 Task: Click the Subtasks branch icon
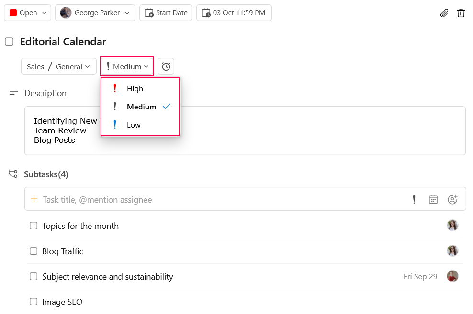coord(13,173)
